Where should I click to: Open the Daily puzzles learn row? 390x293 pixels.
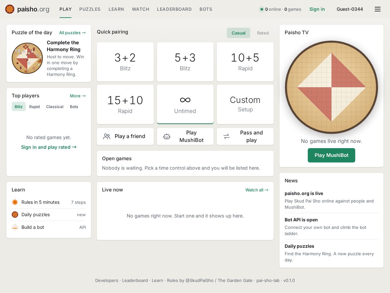click(x=49, y=215)
